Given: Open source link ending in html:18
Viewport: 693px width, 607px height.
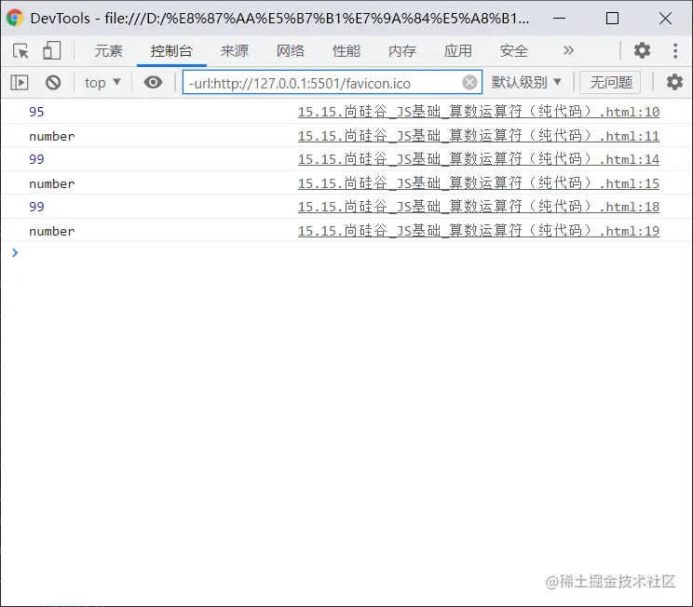Looking at the screenshot, I should coord(479,207).
